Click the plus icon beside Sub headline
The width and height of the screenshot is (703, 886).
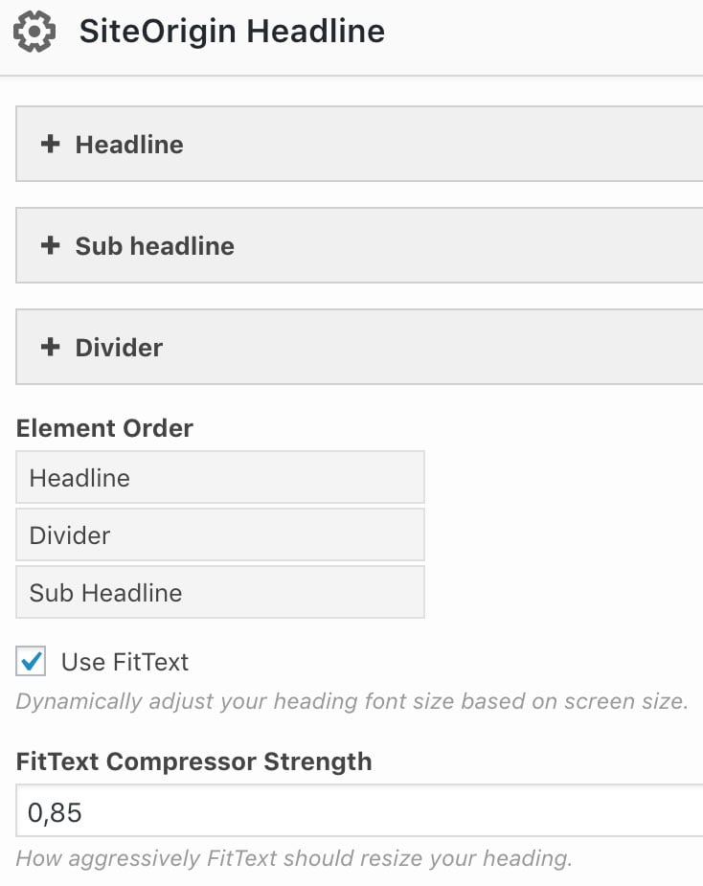point(50,245)
